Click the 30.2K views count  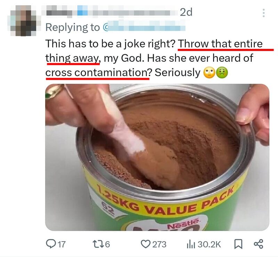click(209, 245)
